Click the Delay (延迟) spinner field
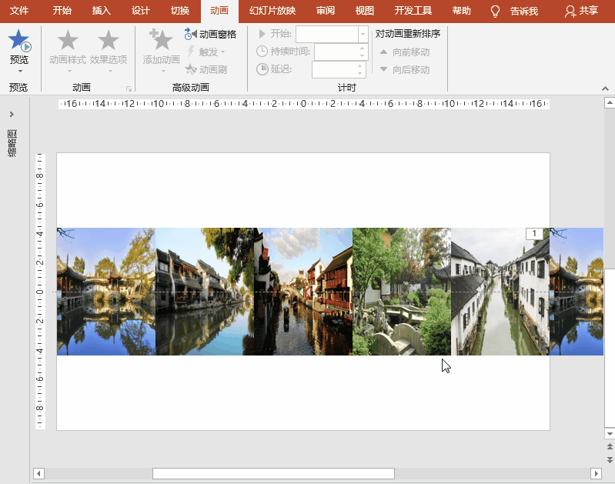615x484 pixels. tap(333, 69)
